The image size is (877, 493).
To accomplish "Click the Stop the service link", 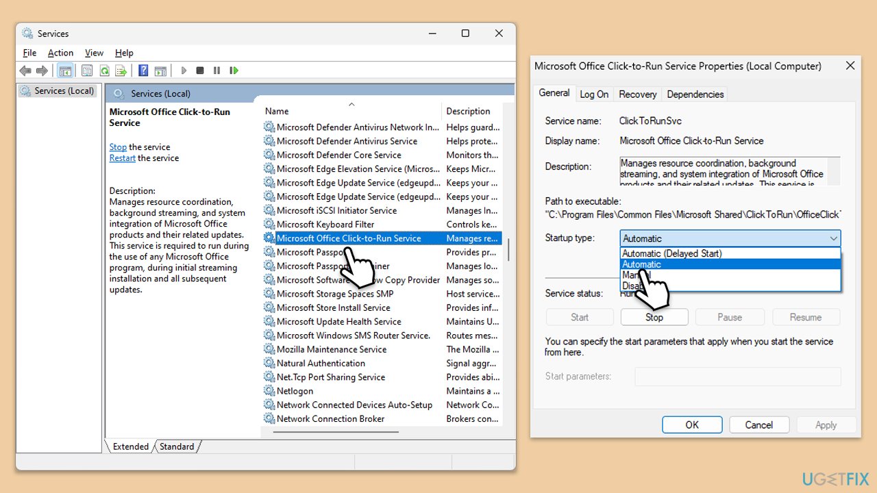I will (x=118, y=147).
